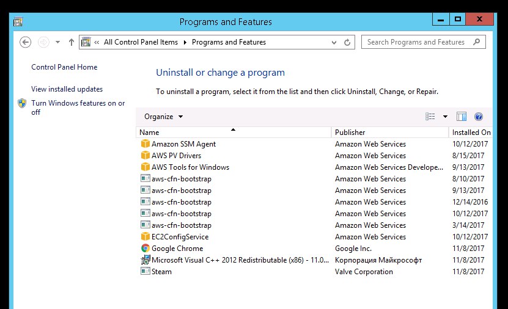Minimize the Programs and Features window
This screenshot has width=508, height=309.
pyautogui.click(x=441, y=20)
